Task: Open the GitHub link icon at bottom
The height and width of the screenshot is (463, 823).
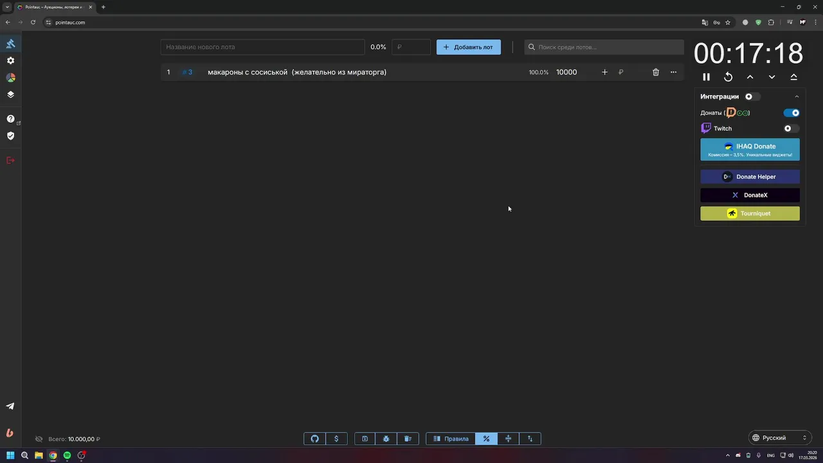Action: tap(314, 439)
